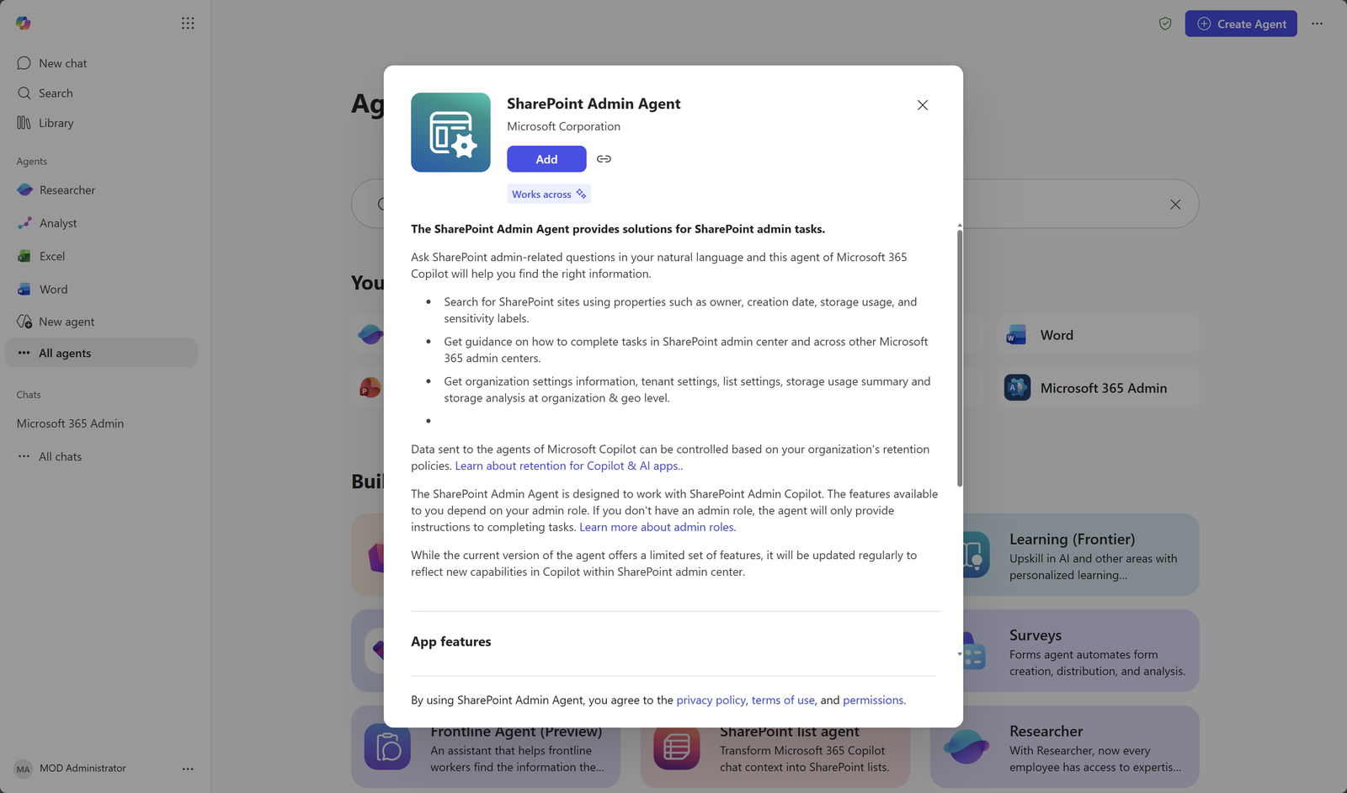Image resolution: width=1347 pixels, height=793 pixels.
Task: Click the Word card icon
Action: (x=1016, y=335)
